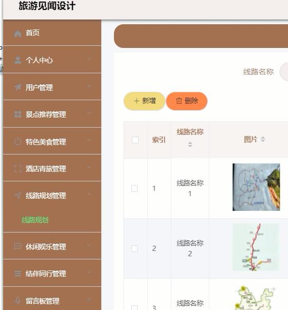The image size is (288, 310).
Task: Click the navigation arrow icon beside 线路规划管理
Action: [x=17, y=195]
